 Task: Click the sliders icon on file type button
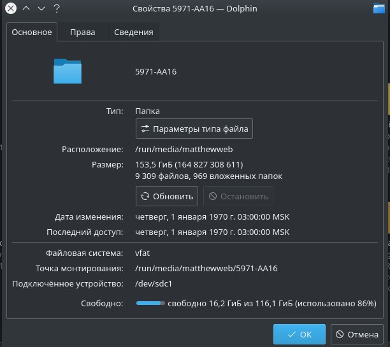pyautogui.click(x=145, y=129)
